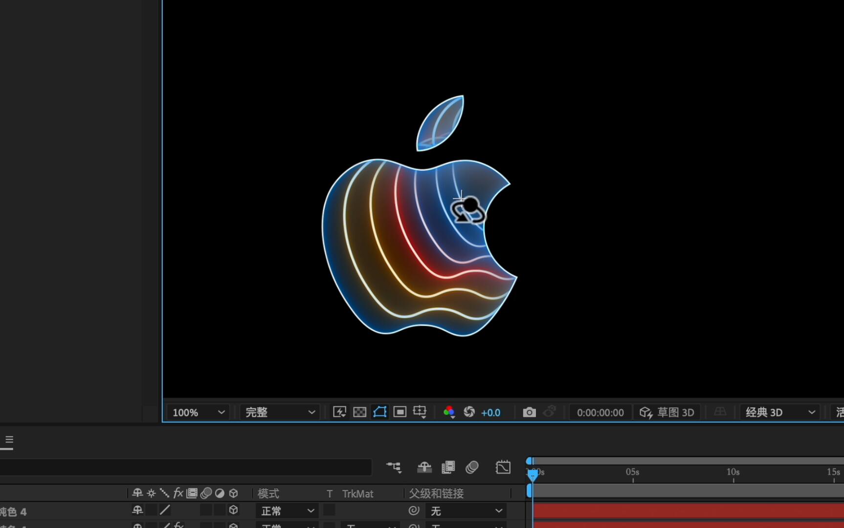Click the parent pick whip for 纯色 4
The height and width of the screenshot is (528, 844).
pos(414,510)
